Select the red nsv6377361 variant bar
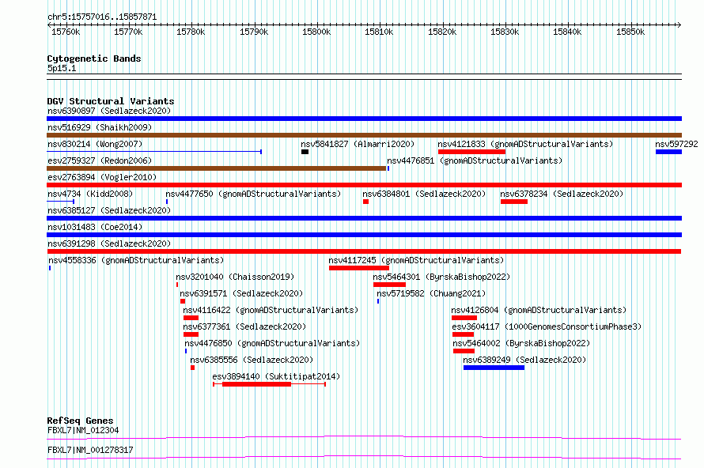Image resolution: width=704 pixels, height=468 pixels. (191, 334)
